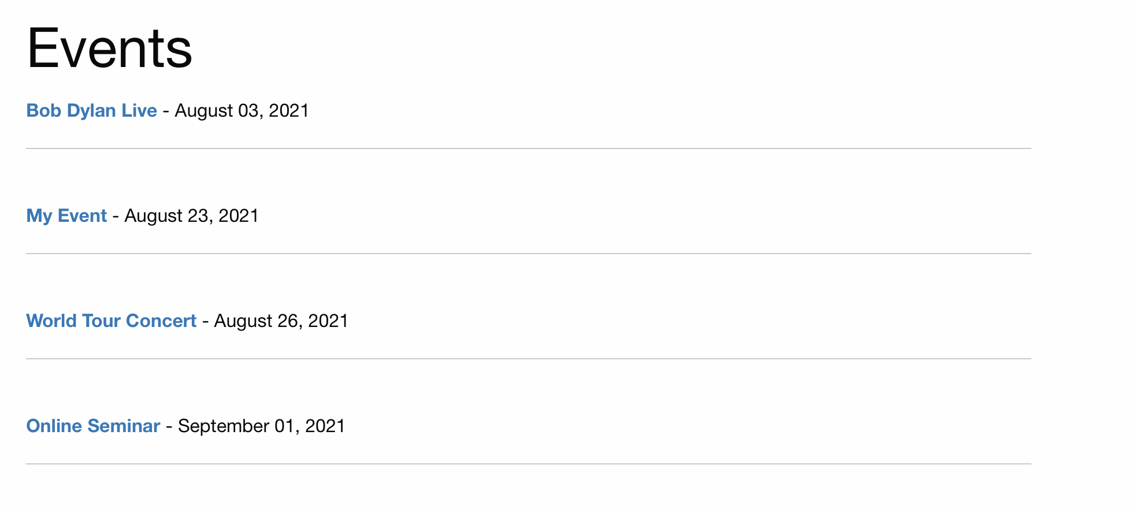Click the August 03, 2021 date text
This screenshot has height=513, width=1136.
point(242,110)
